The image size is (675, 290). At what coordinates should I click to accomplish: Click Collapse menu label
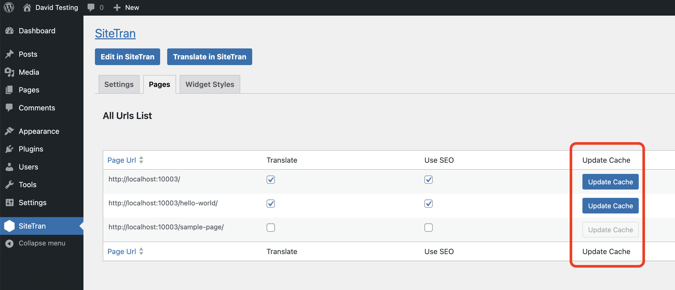tap(42, 243)
